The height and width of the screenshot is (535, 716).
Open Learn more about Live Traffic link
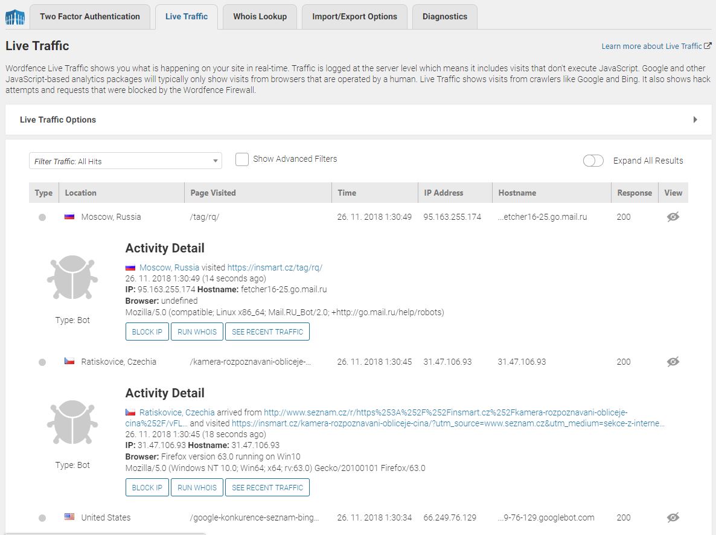pyautogui.click(x=651, y=46)
